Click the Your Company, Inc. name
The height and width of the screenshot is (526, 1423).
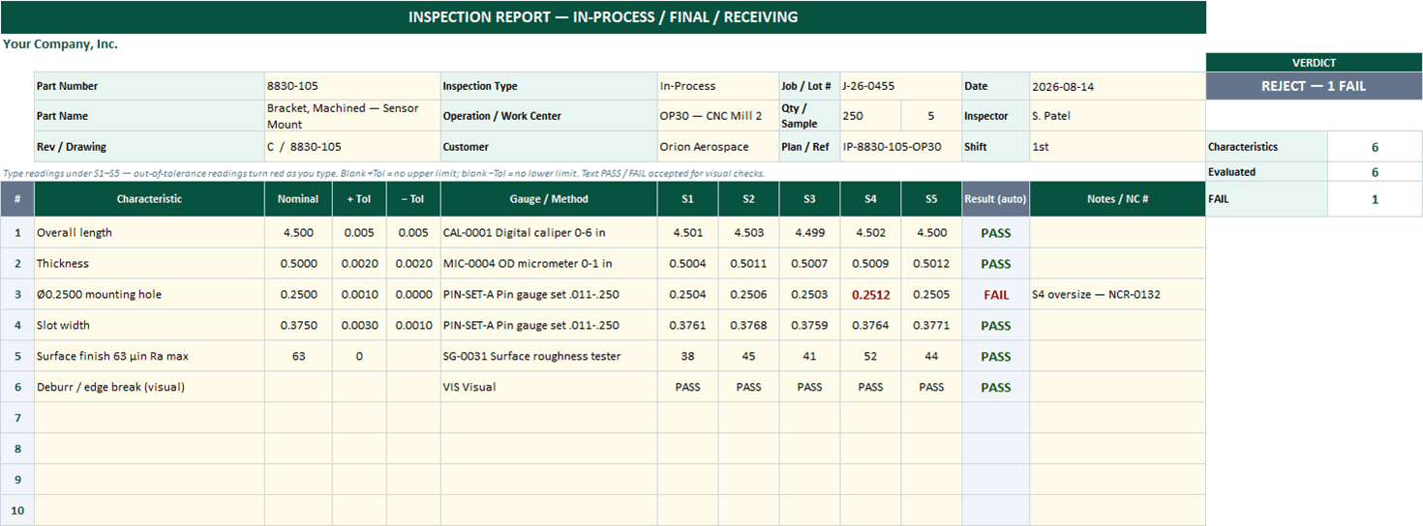coord(60,44)
